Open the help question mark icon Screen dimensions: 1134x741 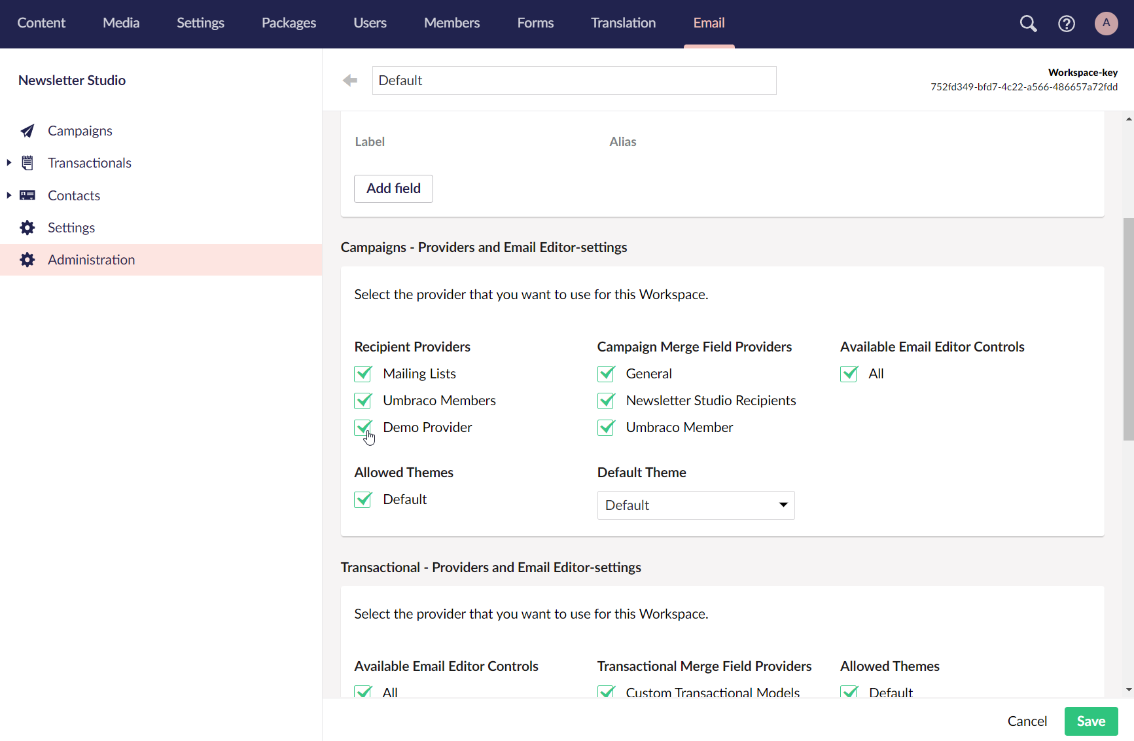[x=1067, y=24]
